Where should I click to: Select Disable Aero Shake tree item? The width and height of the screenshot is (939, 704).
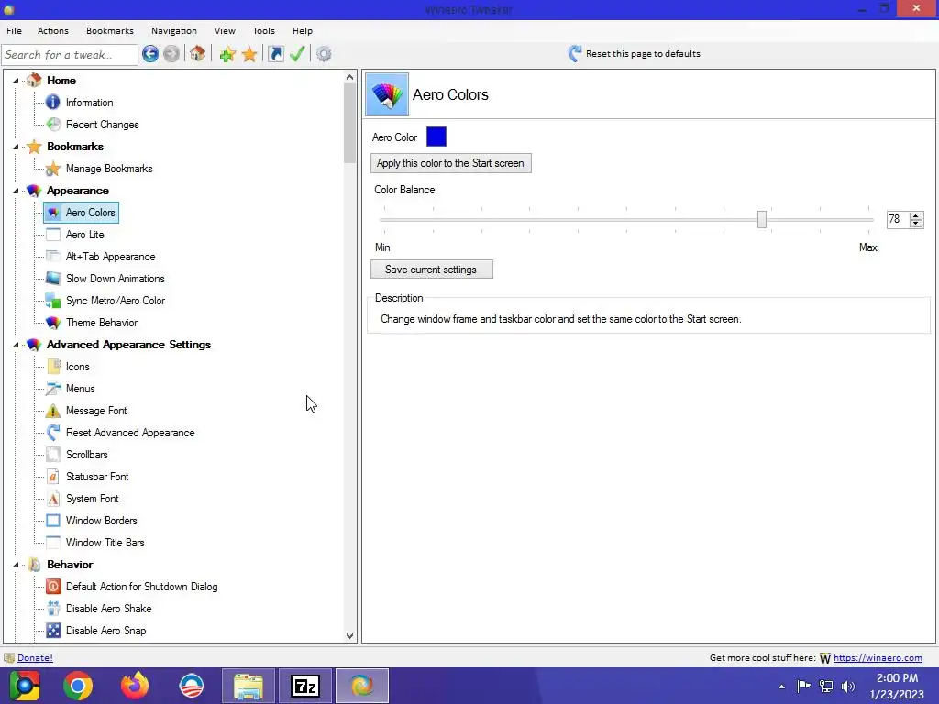(108, 609)
